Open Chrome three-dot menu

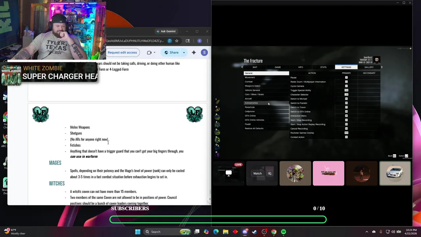[207, 41]
